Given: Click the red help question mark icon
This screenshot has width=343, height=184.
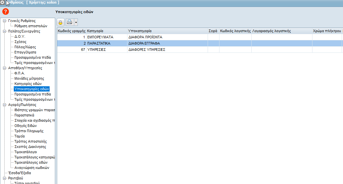Looking at the screenshot, I should tap(5, 12).
